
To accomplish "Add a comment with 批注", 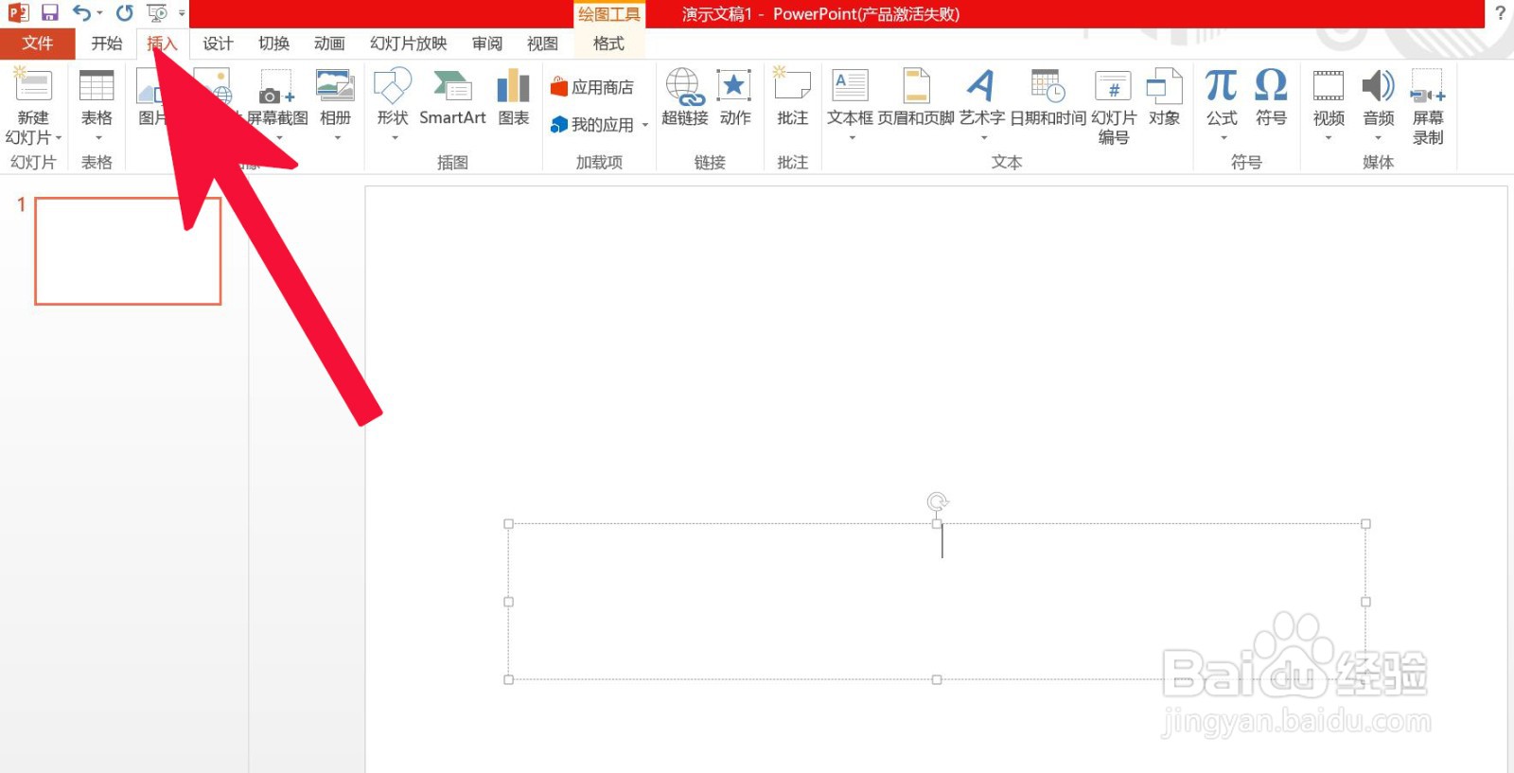I will [793, 98].
